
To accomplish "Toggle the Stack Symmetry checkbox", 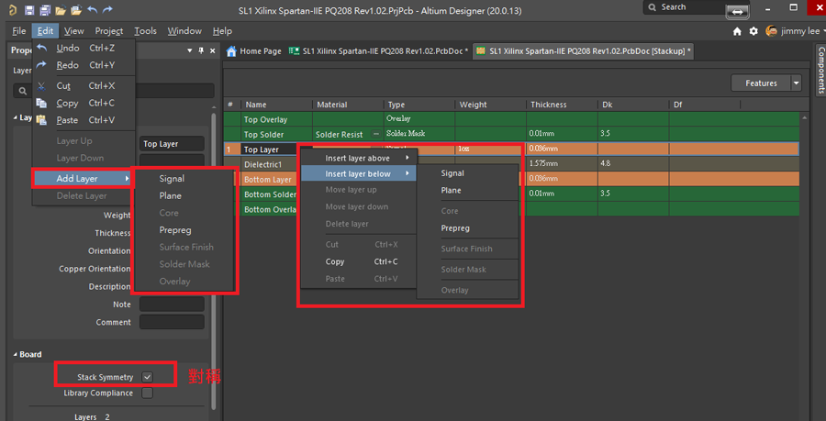I will pyautogui.click(x=147, y=377).
